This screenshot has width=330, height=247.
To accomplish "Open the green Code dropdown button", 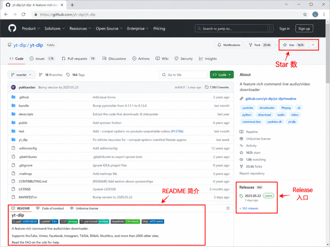I will (x=222, y=75).
